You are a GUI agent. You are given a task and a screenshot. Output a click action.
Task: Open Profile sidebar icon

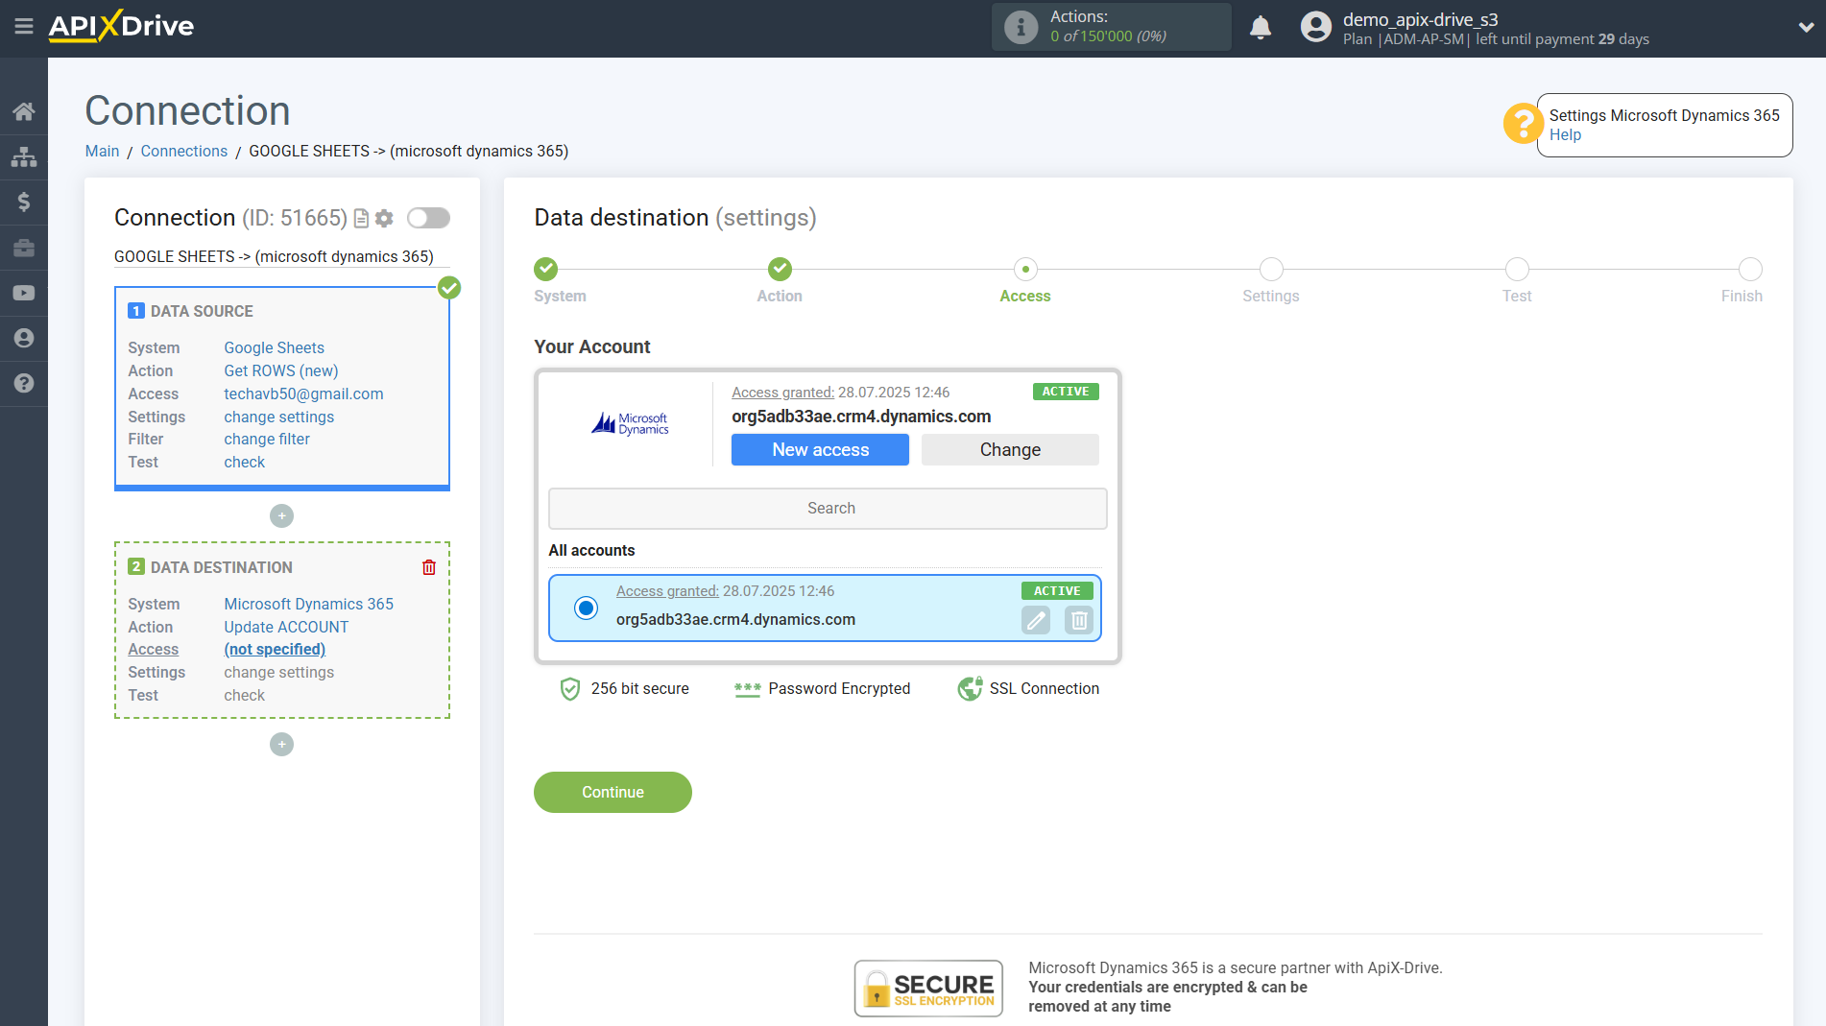(x=24, y=338)
